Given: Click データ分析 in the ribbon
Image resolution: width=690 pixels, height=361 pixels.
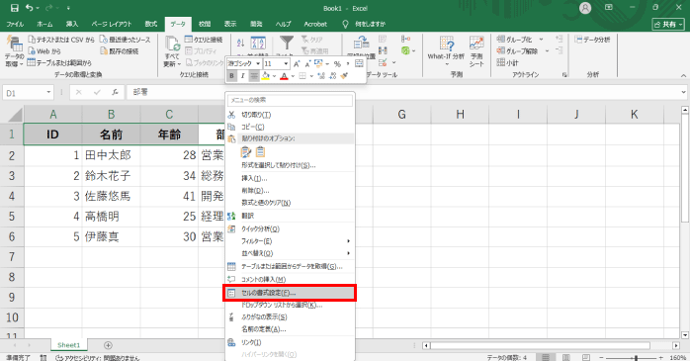Looking at the screenshot, I should tap(592, 40).
